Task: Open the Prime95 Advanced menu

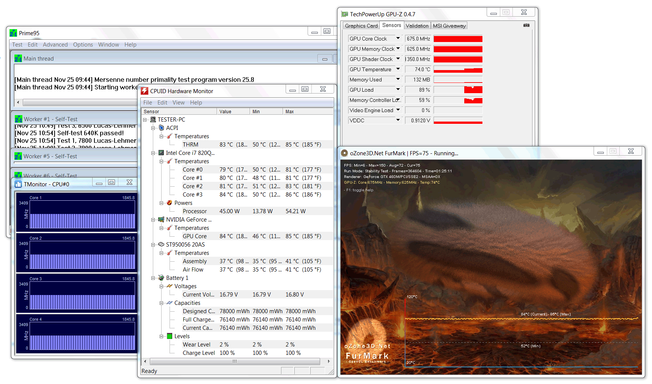Action: click(55, 45)
